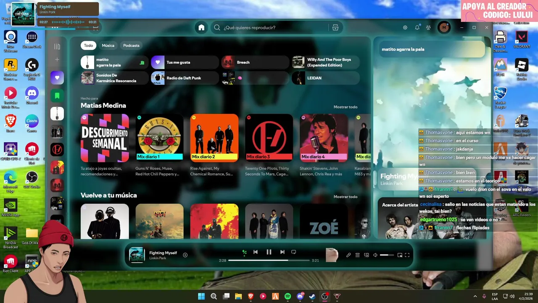Select the 'Podcasts' filter chip

coord(131,45)
